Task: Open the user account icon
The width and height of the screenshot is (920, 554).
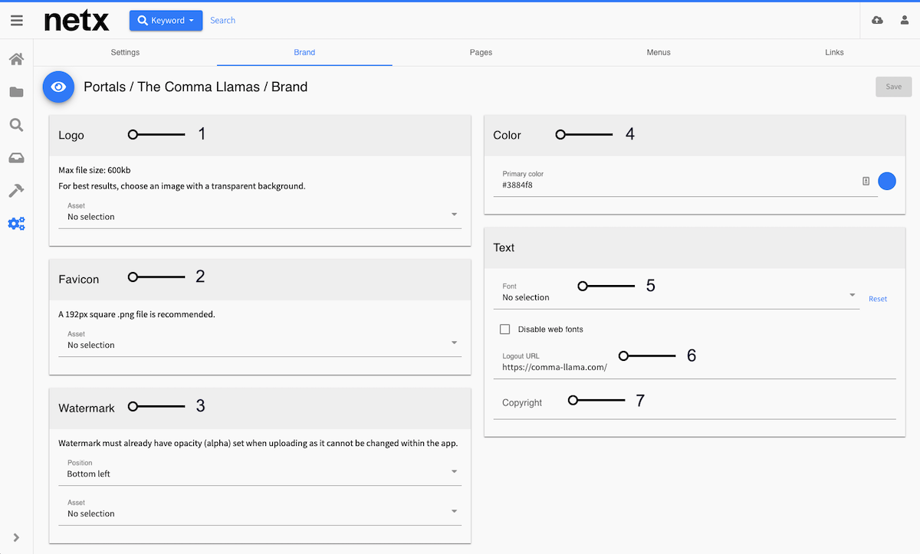Action: click(905, 21)
